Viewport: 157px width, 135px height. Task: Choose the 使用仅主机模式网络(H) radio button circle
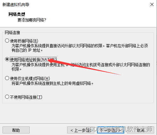click(x=7, y=78)
